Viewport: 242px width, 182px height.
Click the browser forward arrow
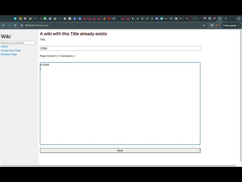[x=9, y=25]
